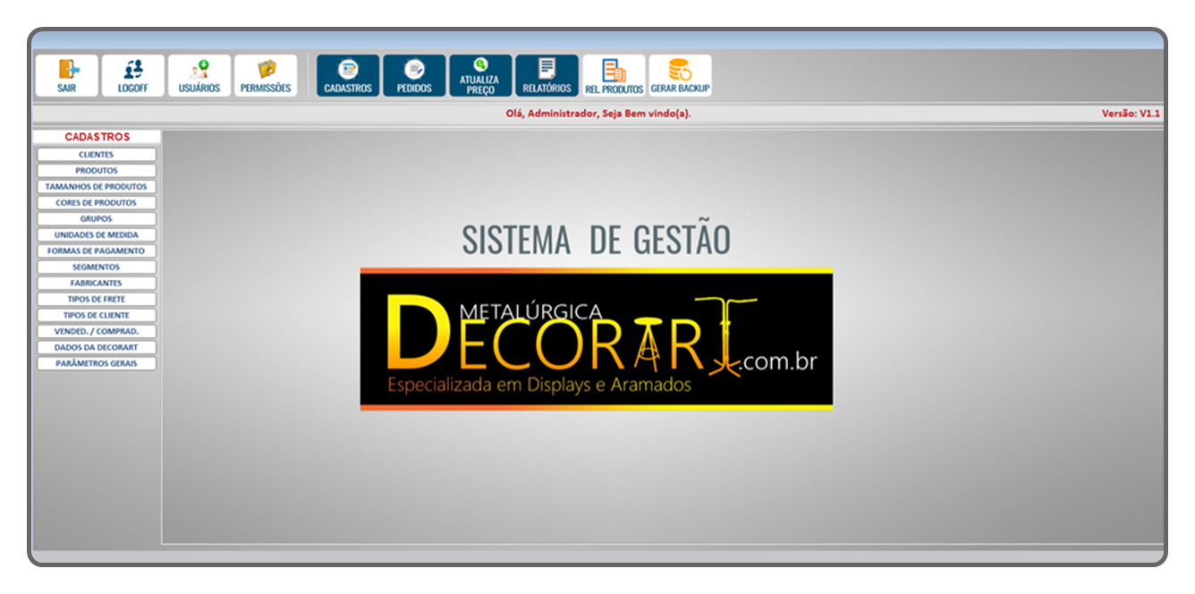Open the Fabricantes entry
The height and width of the screenshot is (594, 1195).
(x=97, y=284)
